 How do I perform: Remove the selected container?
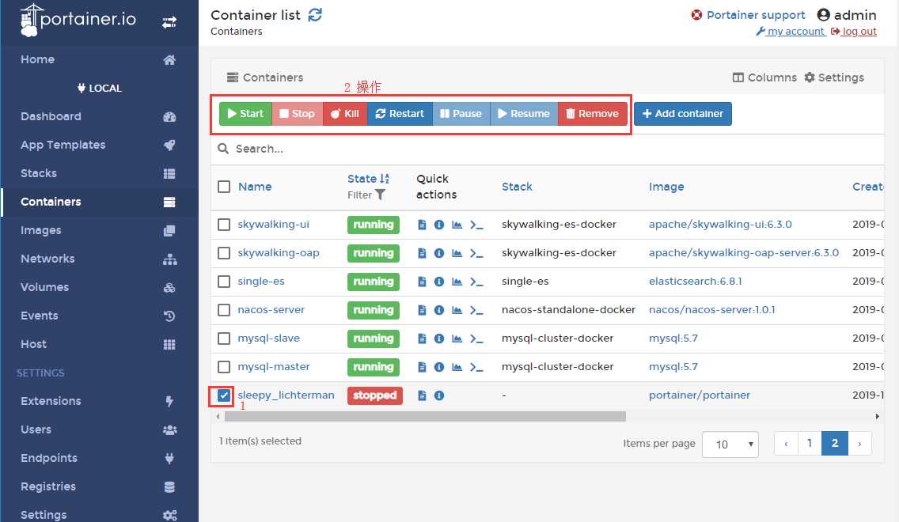tap(592, 113)
